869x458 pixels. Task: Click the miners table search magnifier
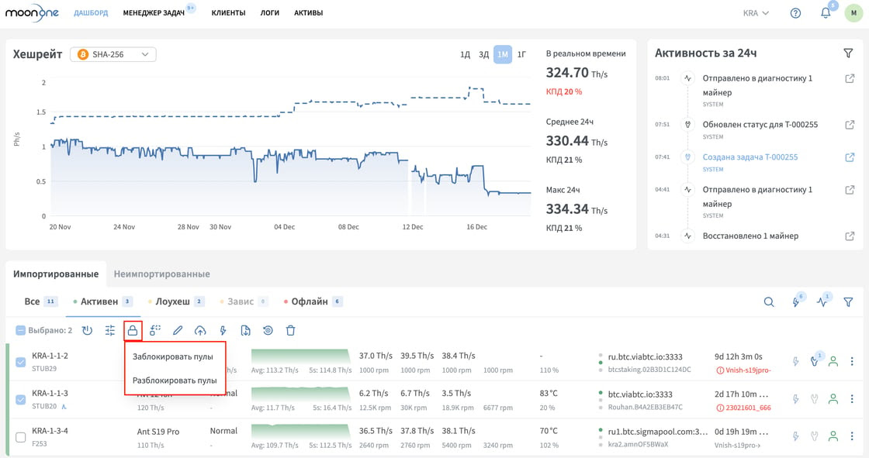tap(769, 301)
